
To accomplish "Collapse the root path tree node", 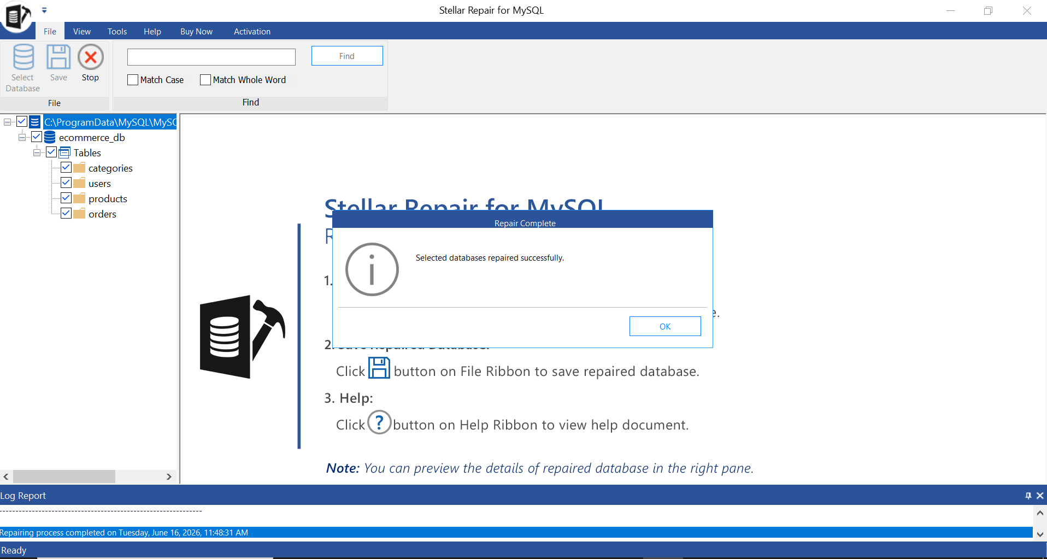I will tap(7, 122).
